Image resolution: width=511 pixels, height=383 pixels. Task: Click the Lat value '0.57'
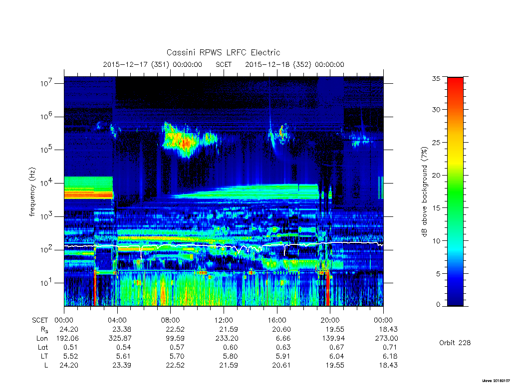[177, 348]
